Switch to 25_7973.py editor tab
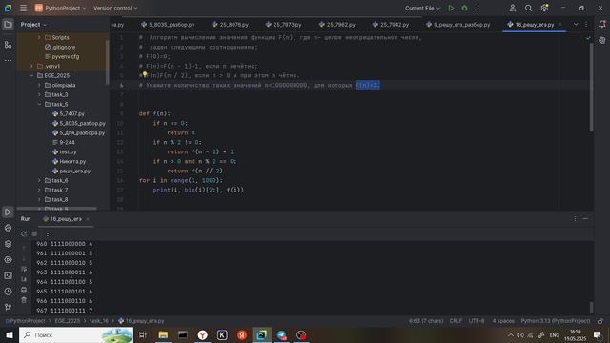The width and height of the screenshot is (610, 343). [284, 25]
